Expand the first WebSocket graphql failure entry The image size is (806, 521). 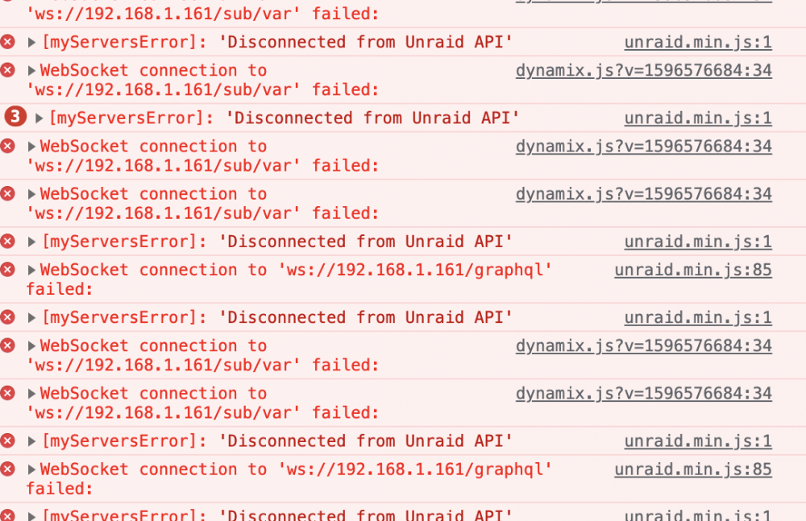31,270
